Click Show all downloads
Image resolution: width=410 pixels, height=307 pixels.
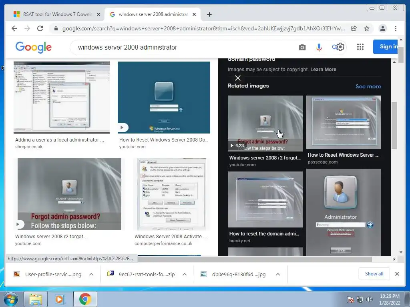[374, 274]
